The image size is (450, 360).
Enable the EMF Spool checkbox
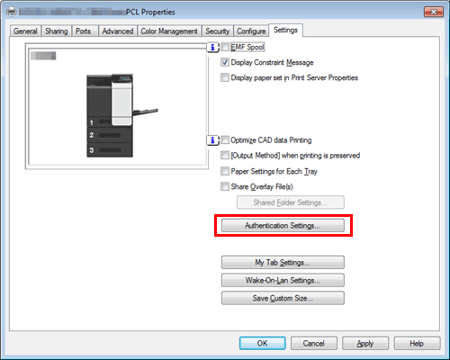click(x=225, y=47)
